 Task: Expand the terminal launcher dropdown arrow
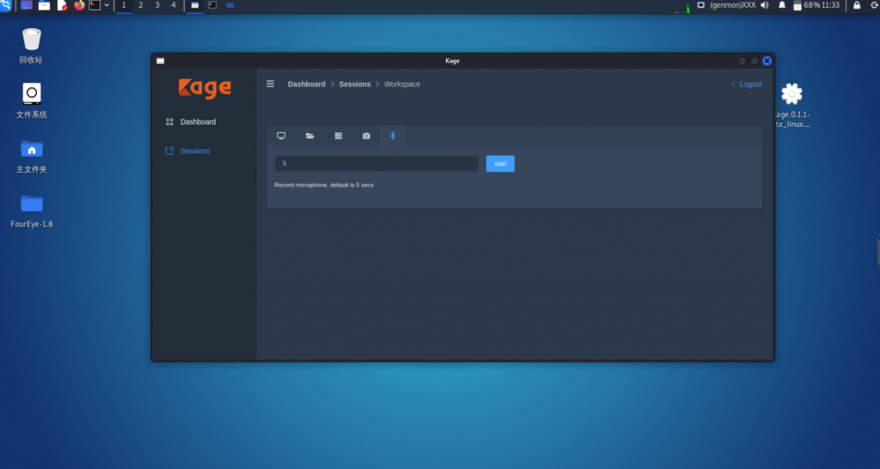(x=107, y=6)
